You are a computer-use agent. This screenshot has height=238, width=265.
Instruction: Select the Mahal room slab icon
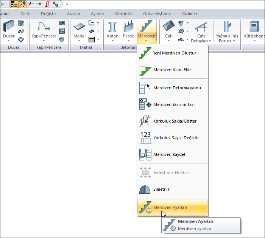(x=79, y=26)
